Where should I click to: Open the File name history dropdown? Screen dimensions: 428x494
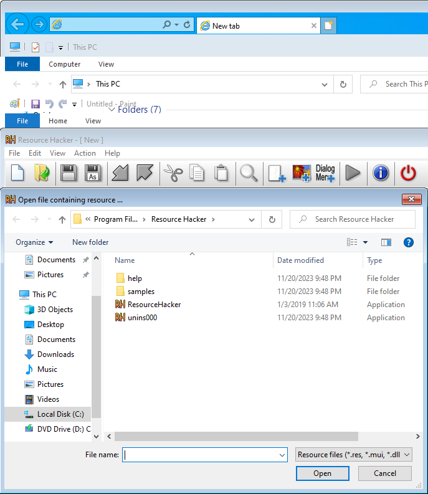coord(282,455)
